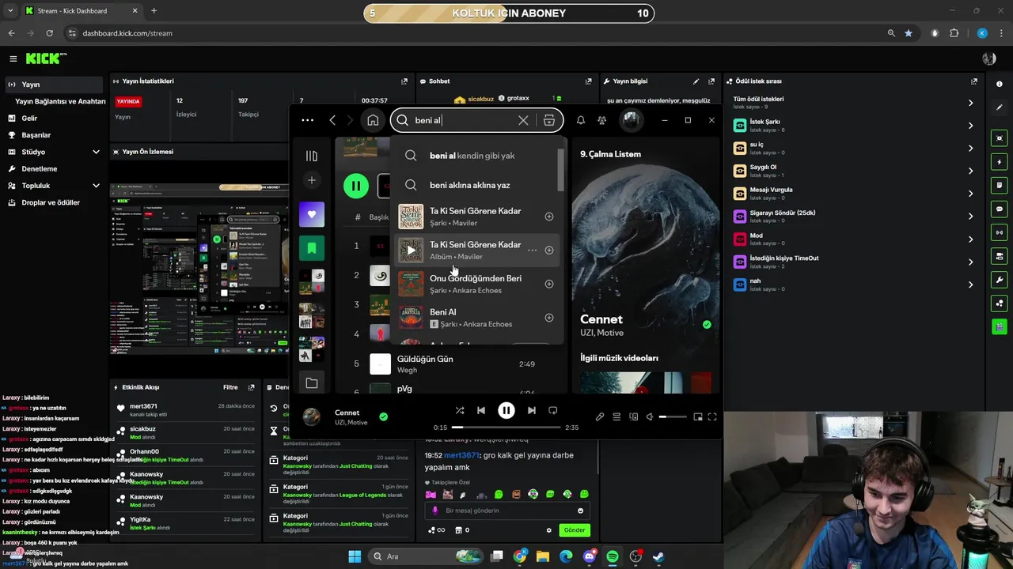1013x569 pixels.
Task: Create new playlist with plus icon
Action: [312, 180]
